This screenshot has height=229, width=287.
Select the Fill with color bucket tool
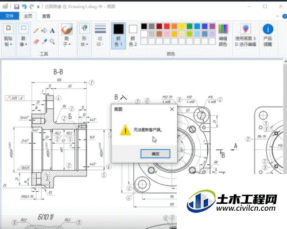[44, 30]
